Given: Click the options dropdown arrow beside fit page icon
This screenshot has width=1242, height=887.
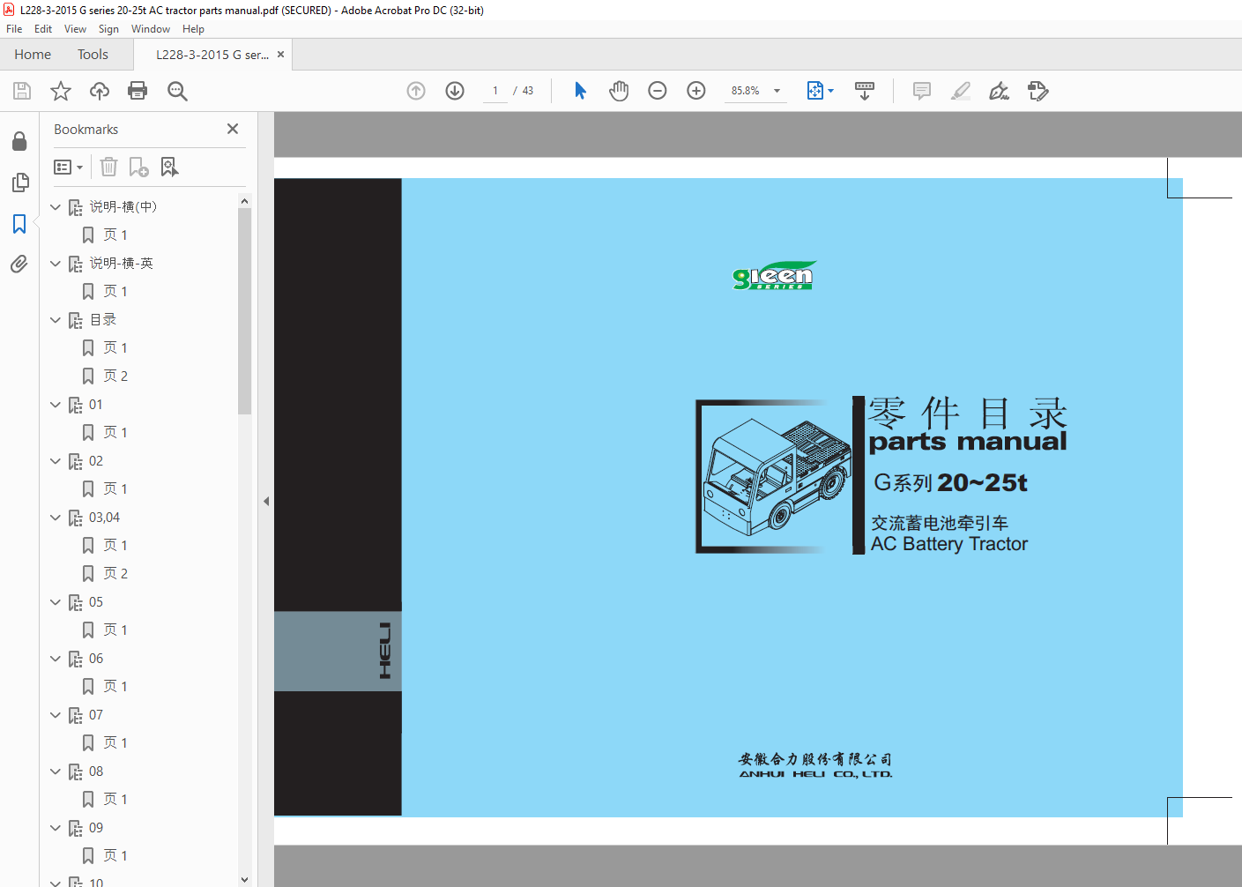Looking at the screenshot, I should pyautogui.click(x=830, y=91).
